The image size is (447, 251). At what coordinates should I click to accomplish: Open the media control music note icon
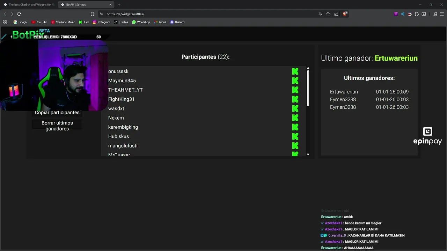435,14
